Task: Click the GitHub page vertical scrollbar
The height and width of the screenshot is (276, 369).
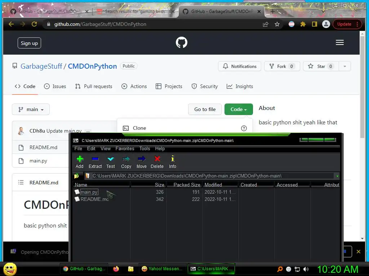Action: 362,87
